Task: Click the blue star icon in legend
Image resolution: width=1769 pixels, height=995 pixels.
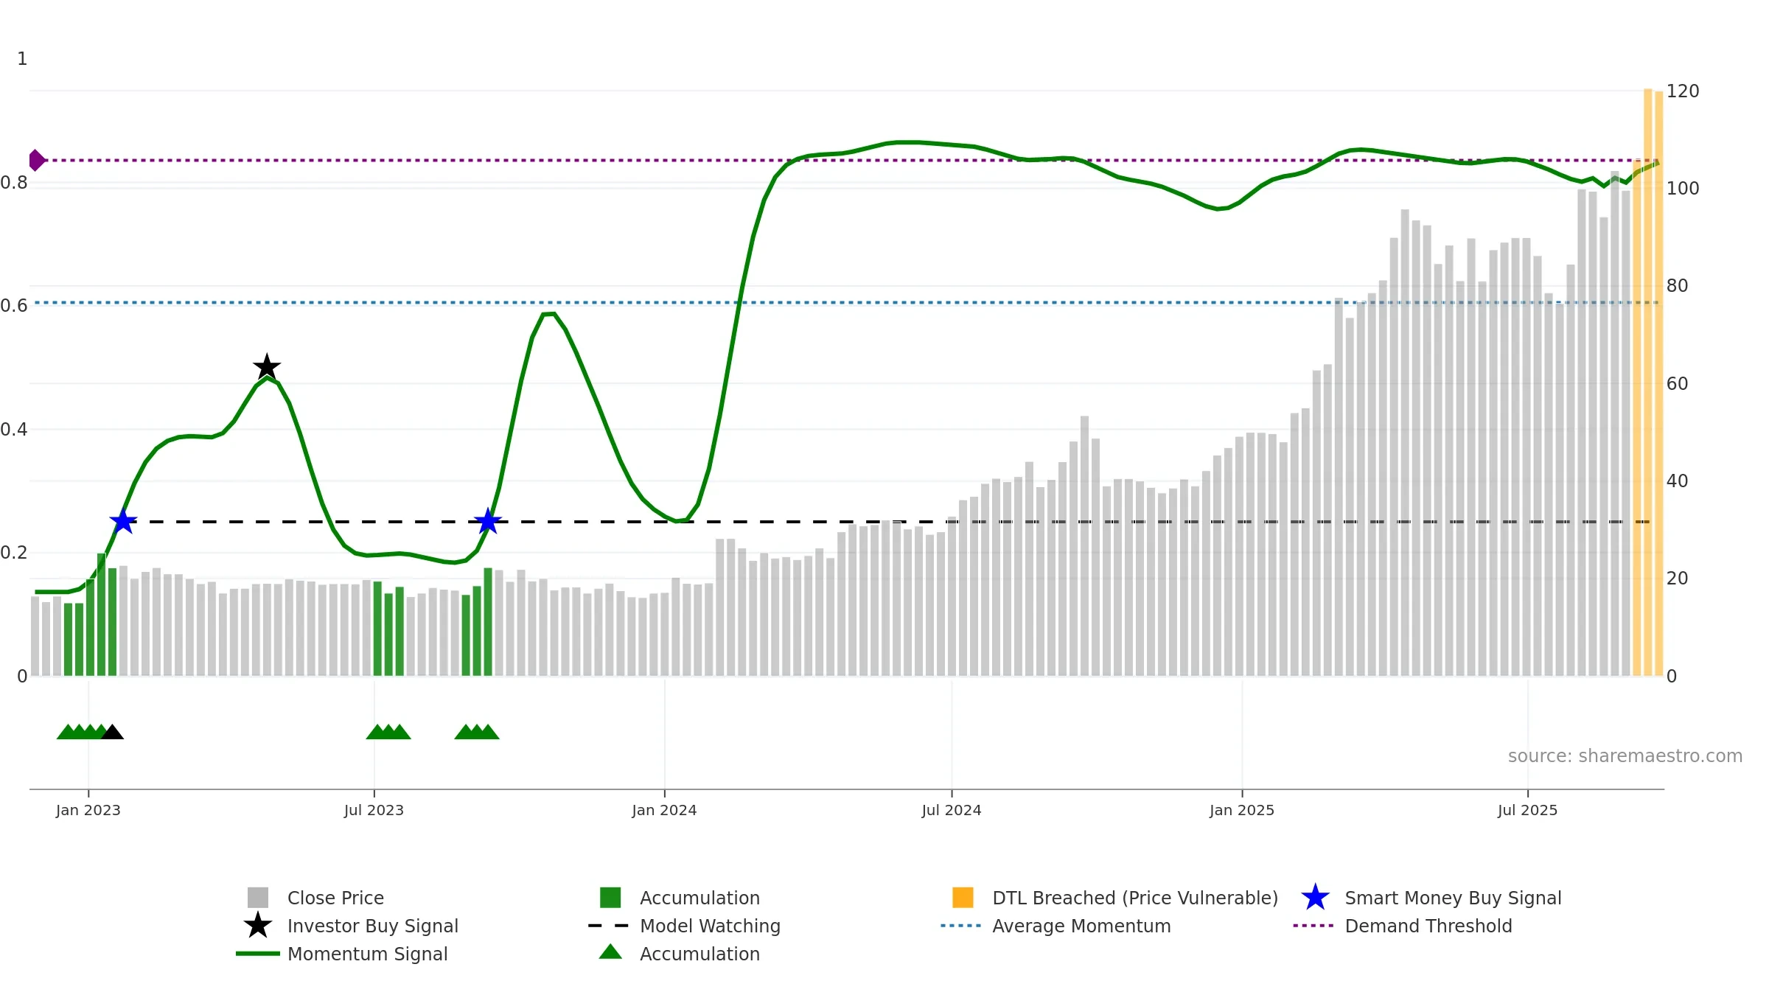Action: pos(1315,897)
